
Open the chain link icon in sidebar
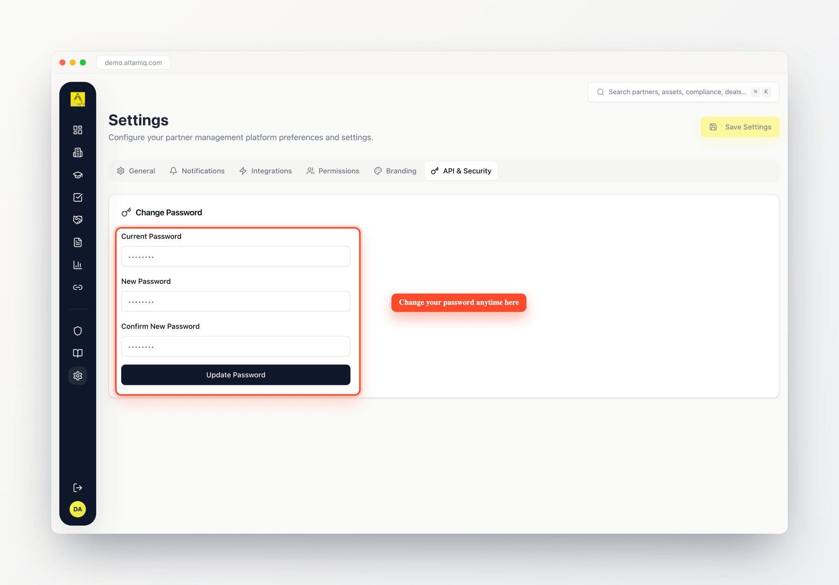(78, 287)
